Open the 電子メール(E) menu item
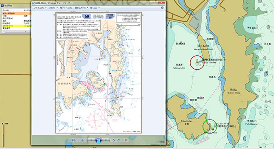This screenshot has width=274, height=149. point(68,8)
